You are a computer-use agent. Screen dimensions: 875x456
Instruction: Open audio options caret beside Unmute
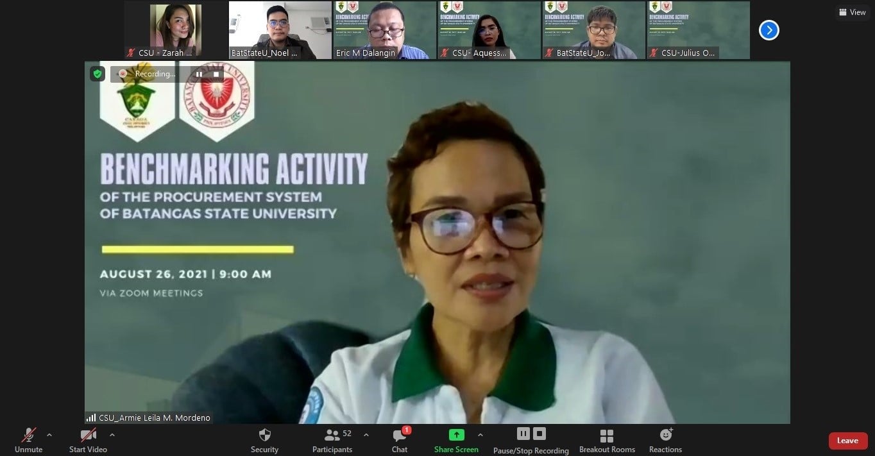click(49, 435)
